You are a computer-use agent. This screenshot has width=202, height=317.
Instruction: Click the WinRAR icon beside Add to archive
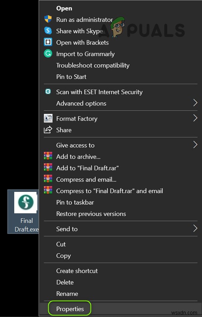(48, 156)
